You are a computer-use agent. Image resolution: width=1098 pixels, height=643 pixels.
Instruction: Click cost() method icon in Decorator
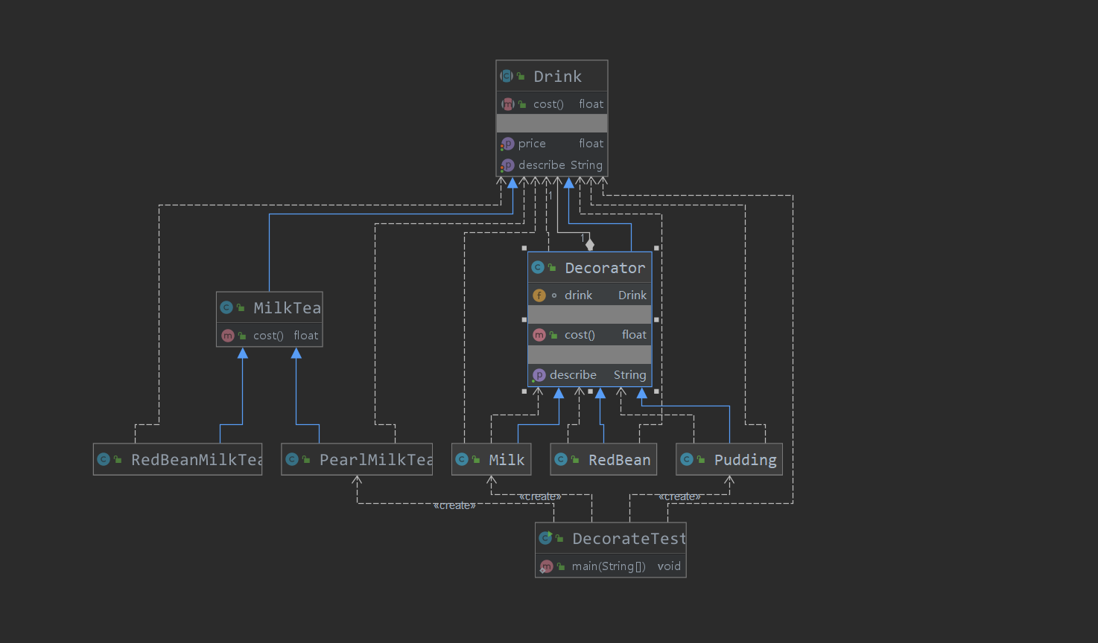coord(539,335)
